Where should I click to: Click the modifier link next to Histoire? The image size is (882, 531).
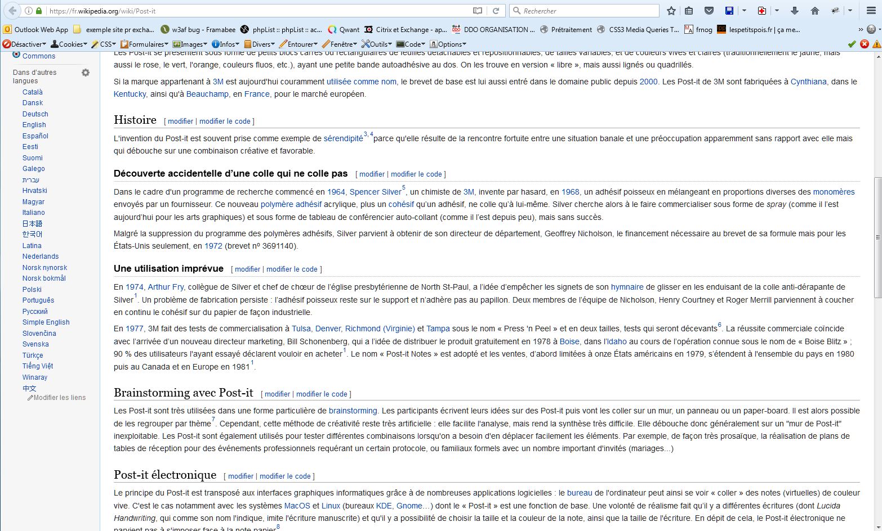(180, 121)
